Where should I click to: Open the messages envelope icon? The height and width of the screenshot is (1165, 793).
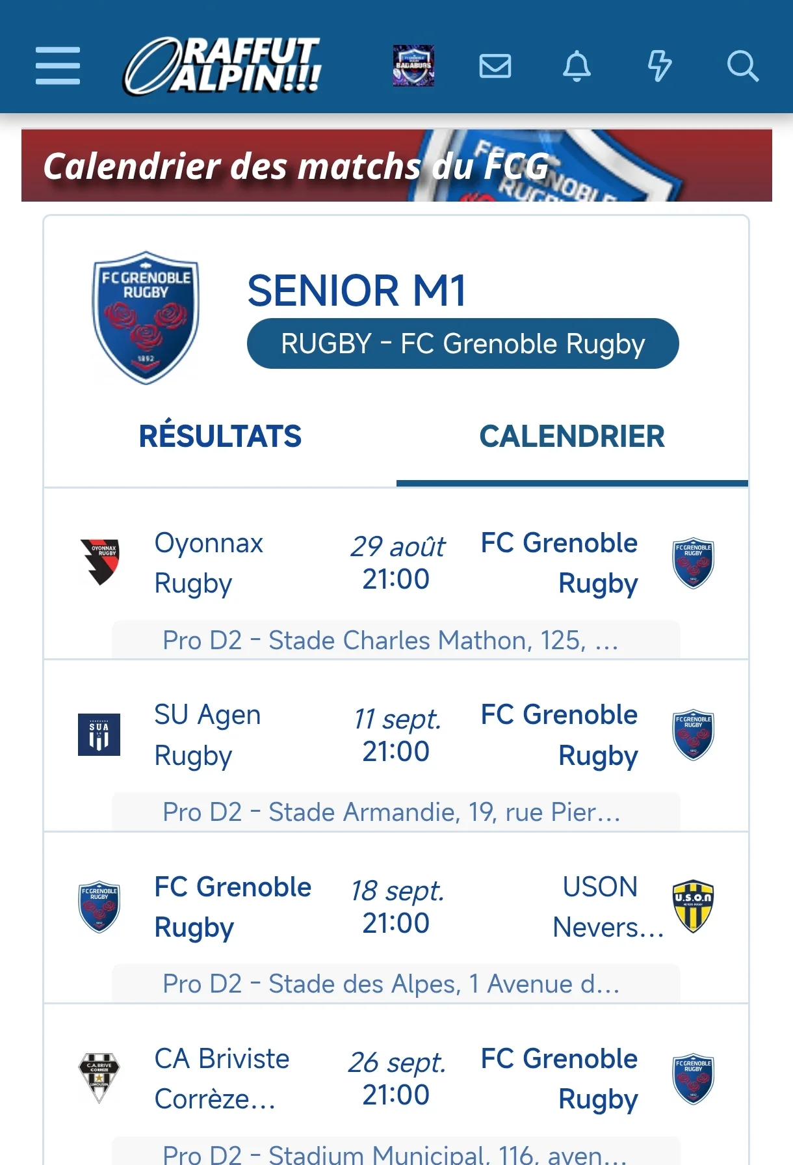495,66
